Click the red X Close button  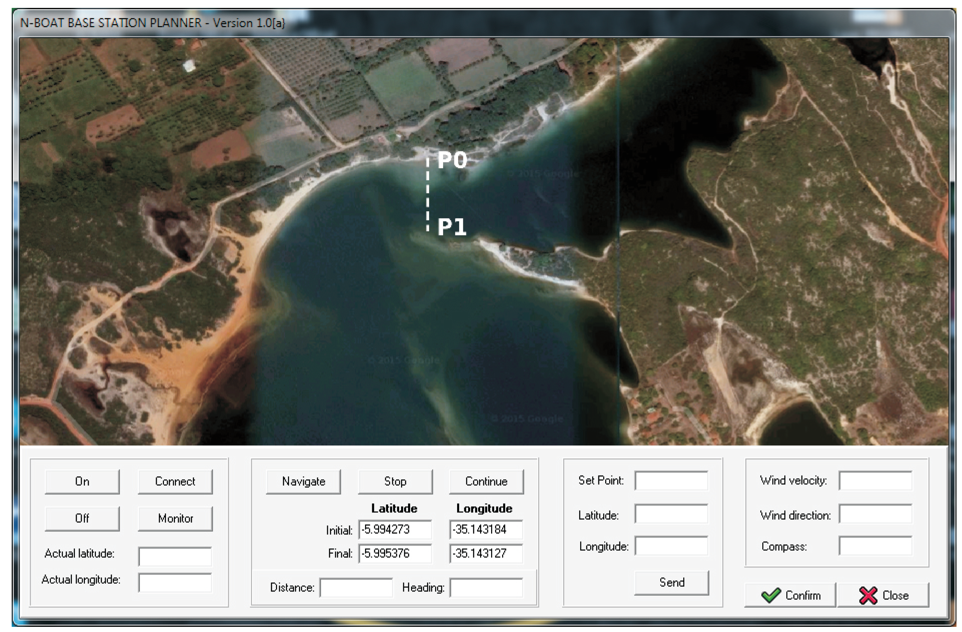point(883,595)
